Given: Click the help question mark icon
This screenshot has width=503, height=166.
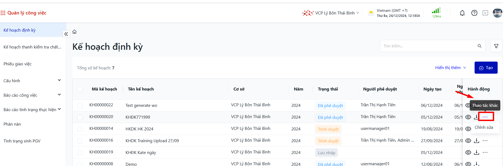Looking at the screenshot, I should point(474,13).
